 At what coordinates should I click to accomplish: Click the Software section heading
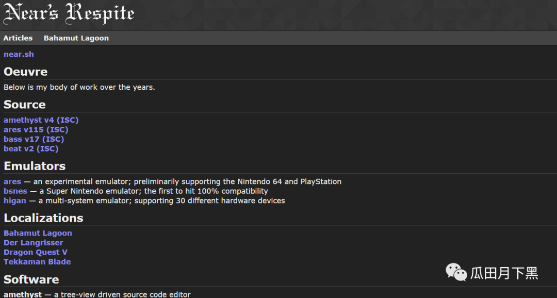(x=31, y=279)
